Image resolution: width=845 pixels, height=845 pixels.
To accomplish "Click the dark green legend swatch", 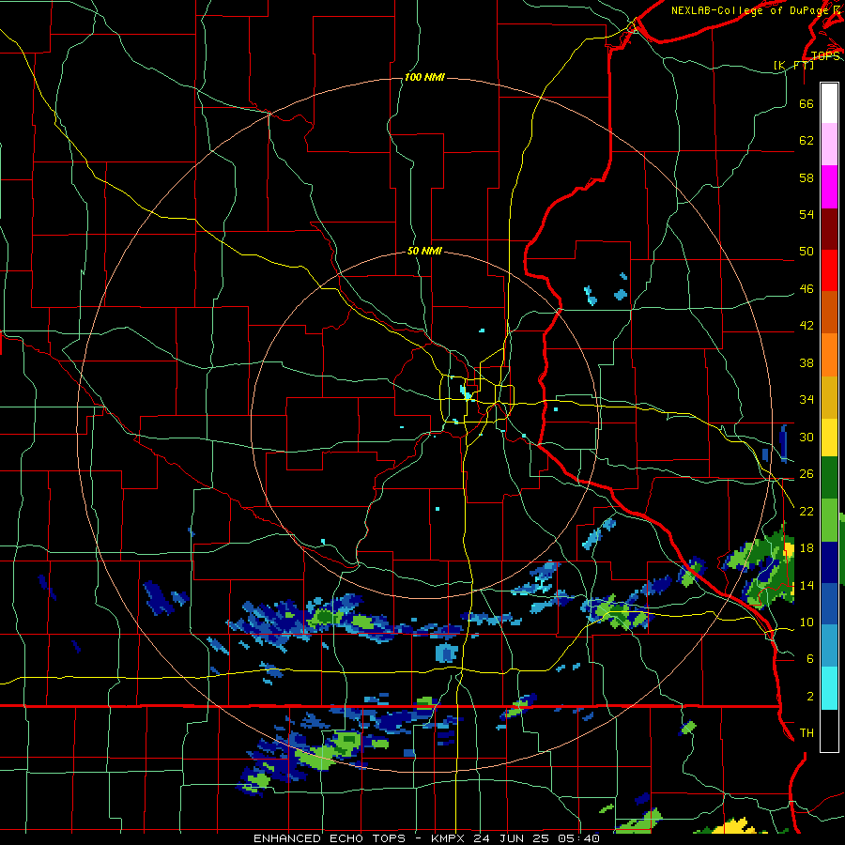I will [829, 478].
